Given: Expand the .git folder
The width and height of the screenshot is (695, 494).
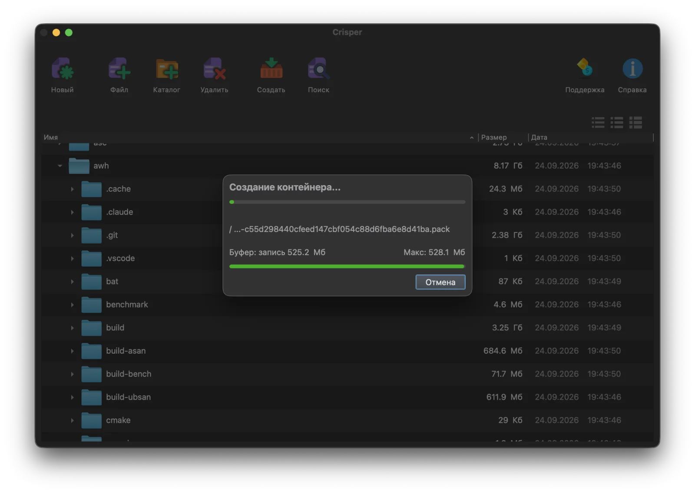Looking at the screenshot, I should pyautogui.click(x=72, y=235).
